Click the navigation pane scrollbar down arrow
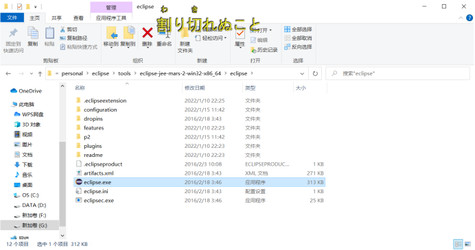475x250 pixels. [x=62, y=236]
